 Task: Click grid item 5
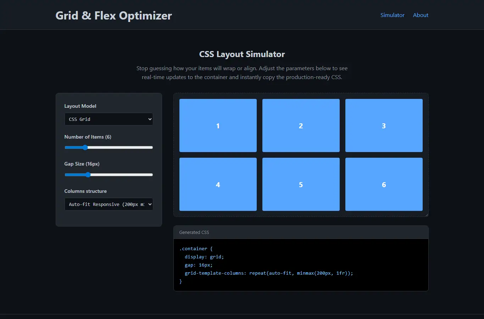[301, 184]
